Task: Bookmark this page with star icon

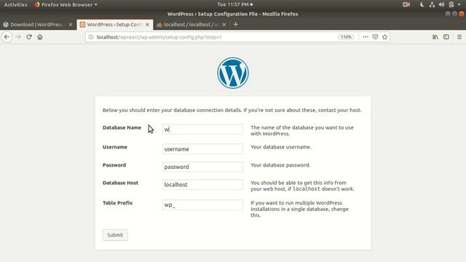Action: 385,37
